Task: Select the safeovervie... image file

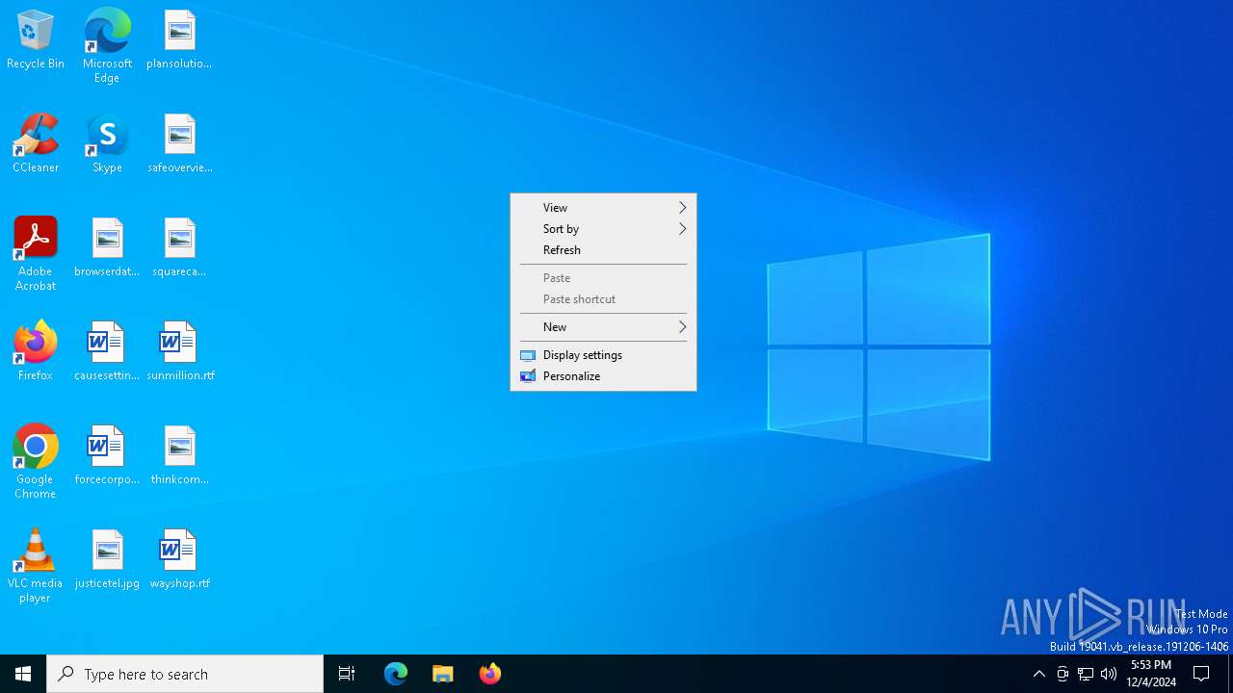Action: (x=179, y=144)
